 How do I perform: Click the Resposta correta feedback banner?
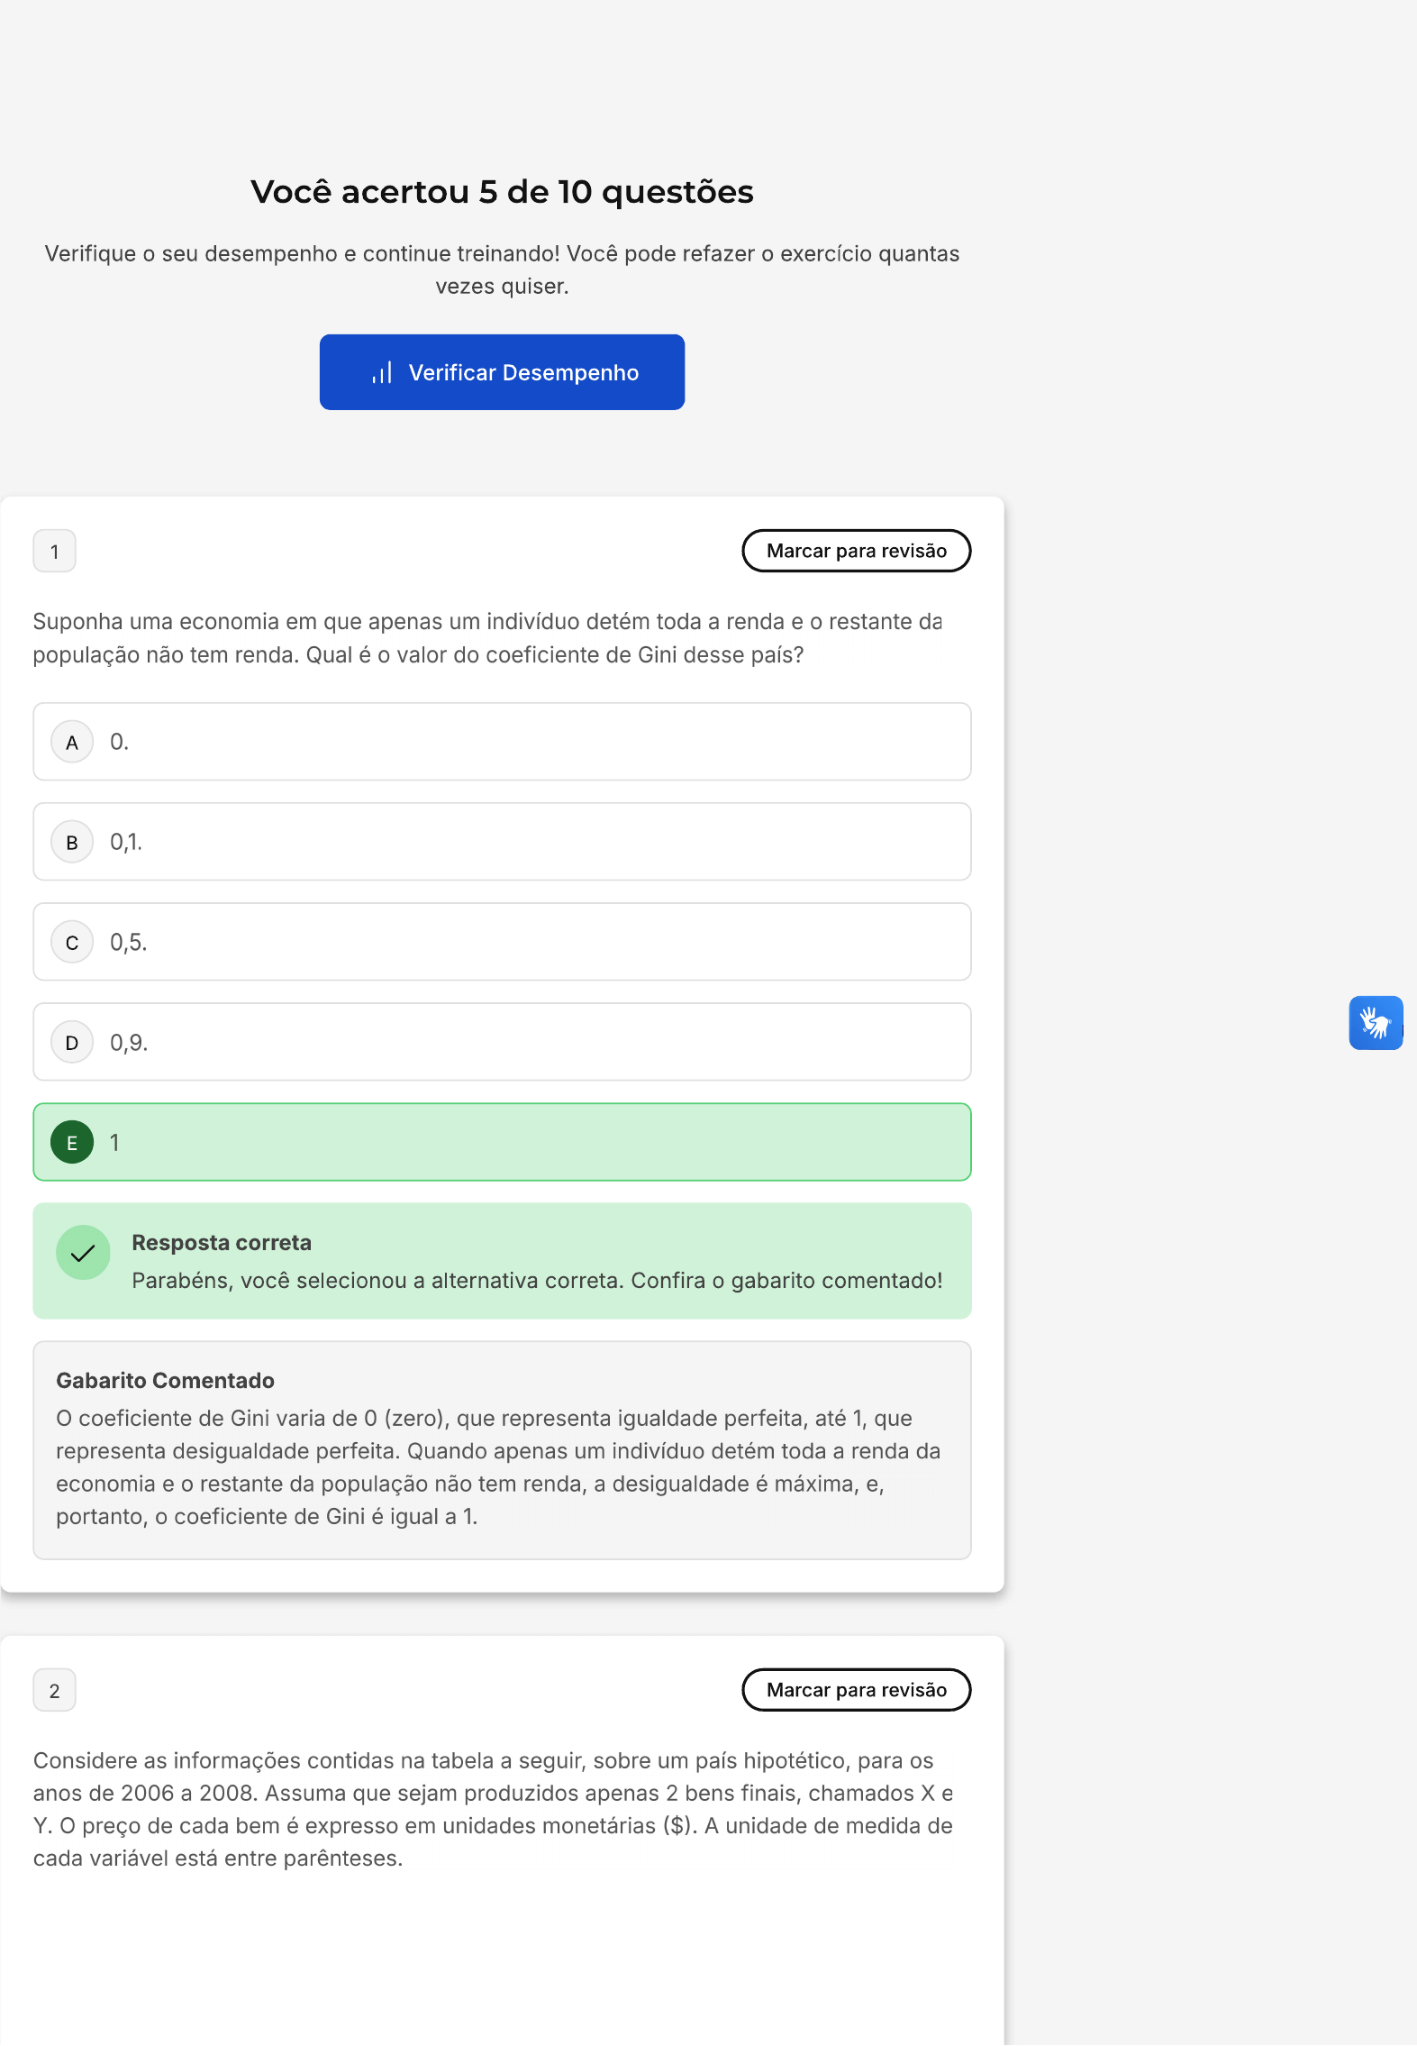pos(502,1261)
